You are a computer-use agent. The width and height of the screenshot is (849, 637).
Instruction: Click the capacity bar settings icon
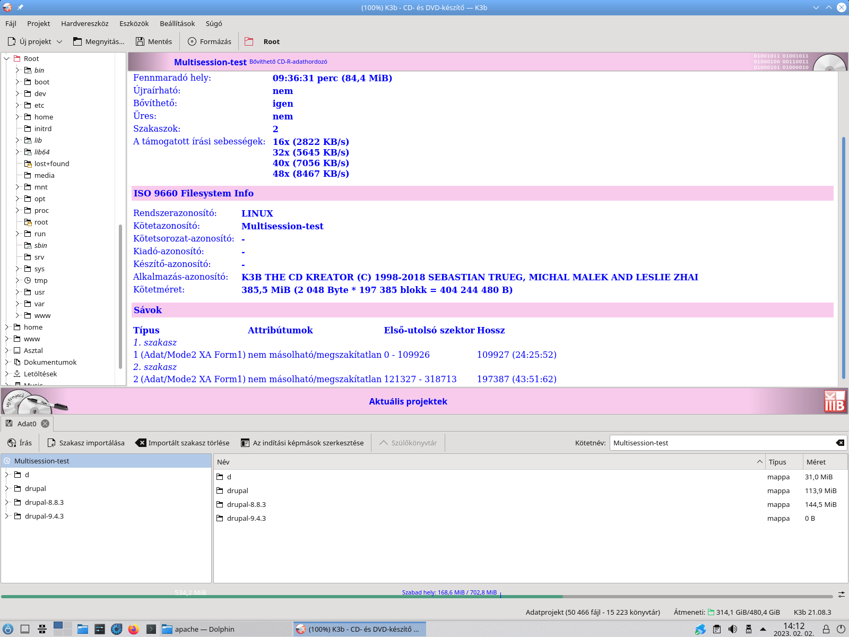tap(842, 594)
